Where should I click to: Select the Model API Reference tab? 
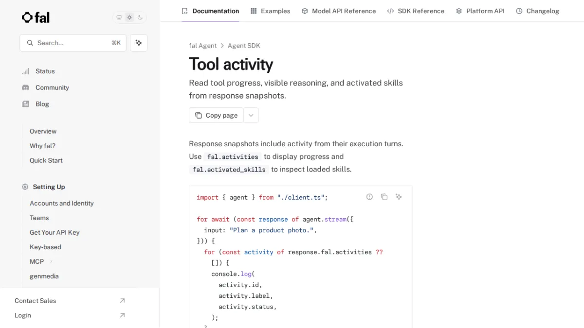pyautogui.click(x=339, y=11)
